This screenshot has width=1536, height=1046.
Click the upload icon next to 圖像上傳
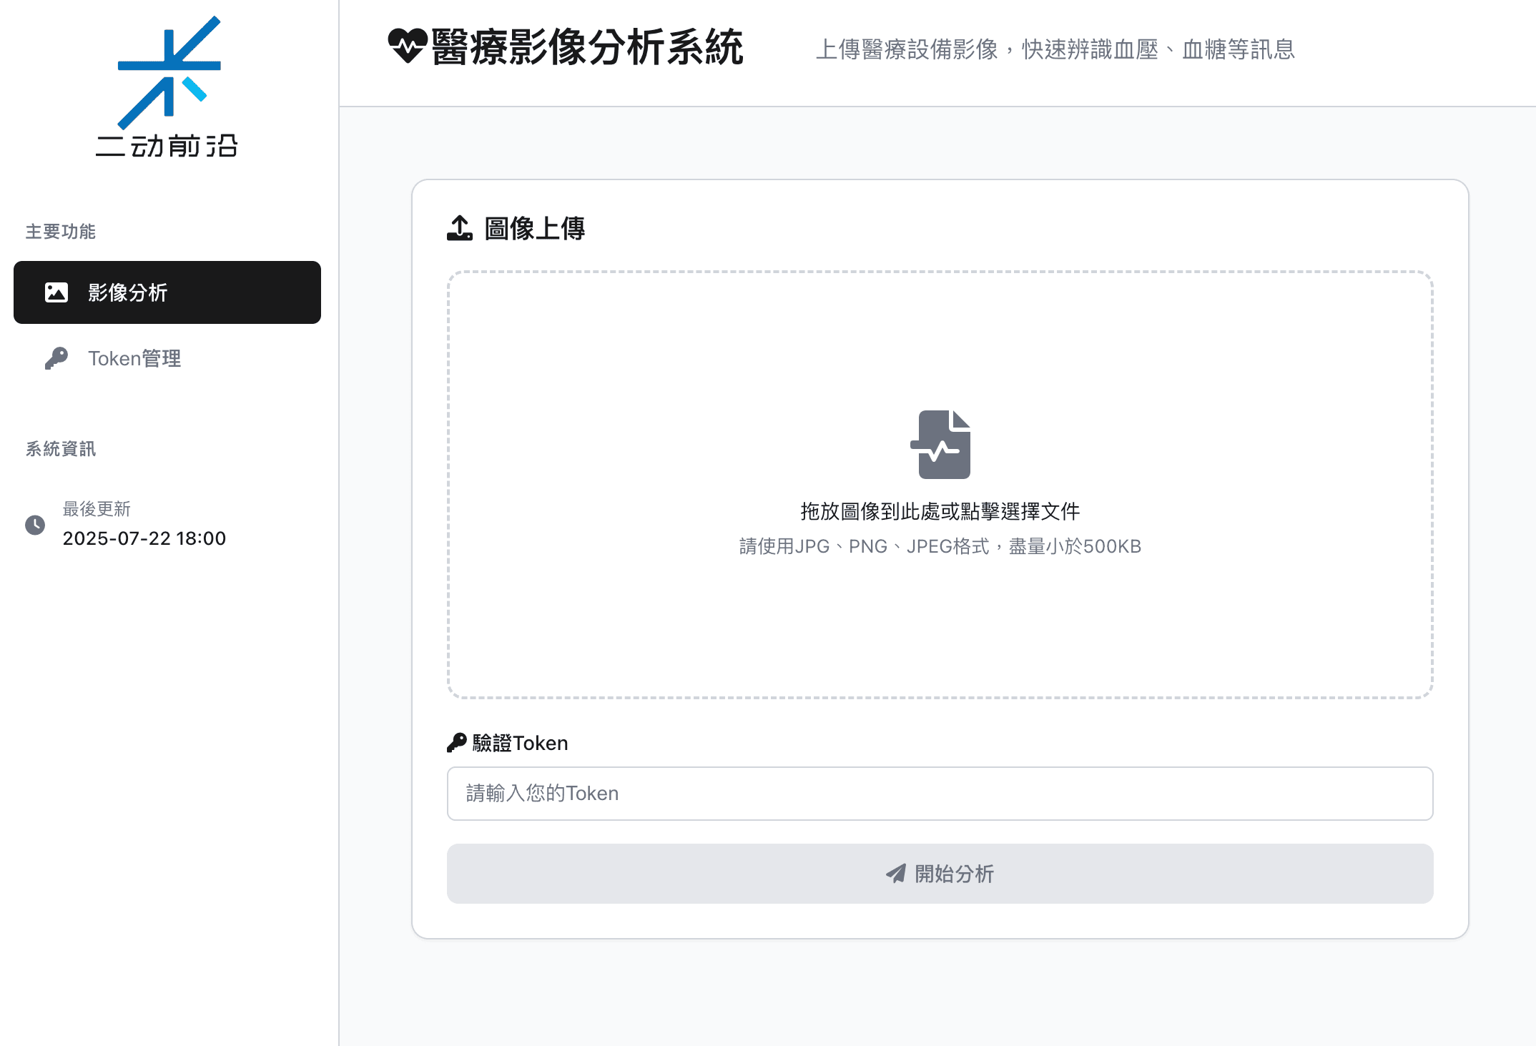coord(460,228)
